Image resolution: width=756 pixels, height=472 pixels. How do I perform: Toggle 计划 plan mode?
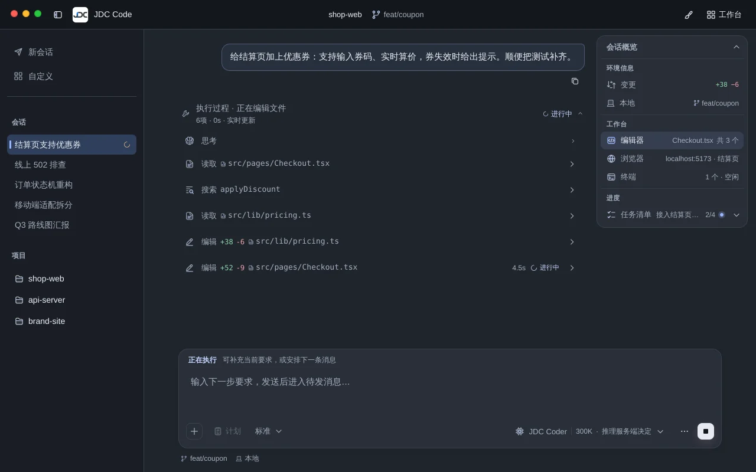227,431
